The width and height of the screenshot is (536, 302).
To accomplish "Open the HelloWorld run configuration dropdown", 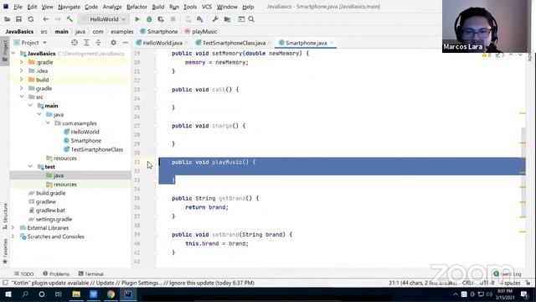I will pos(104,19).
